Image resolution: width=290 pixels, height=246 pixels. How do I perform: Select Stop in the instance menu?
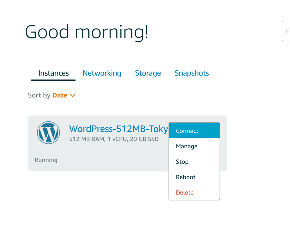194,162
